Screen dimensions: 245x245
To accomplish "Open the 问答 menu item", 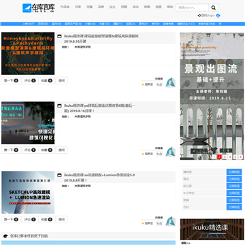I will [78, 7].
